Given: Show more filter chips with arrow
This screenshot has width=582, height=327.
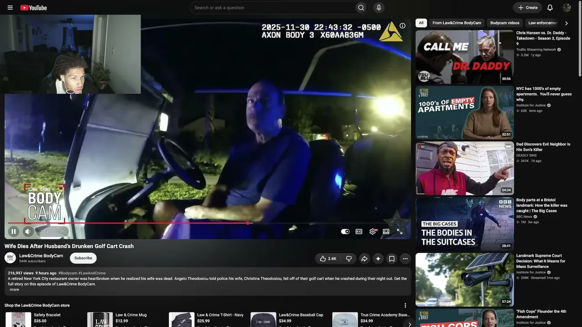Looking at the screenshot, I should (566, 23).
